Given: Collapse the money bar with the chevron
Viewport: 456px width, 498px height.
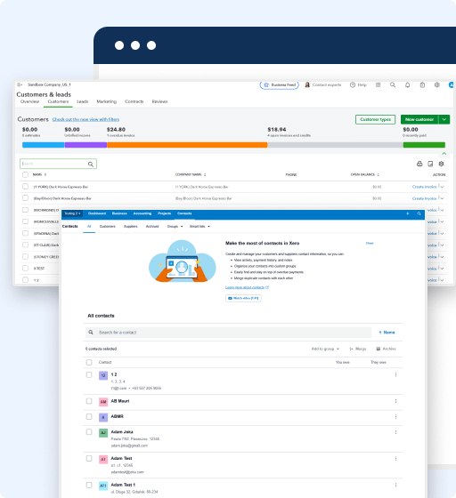Looking at the screenshot, I should 444,154.
